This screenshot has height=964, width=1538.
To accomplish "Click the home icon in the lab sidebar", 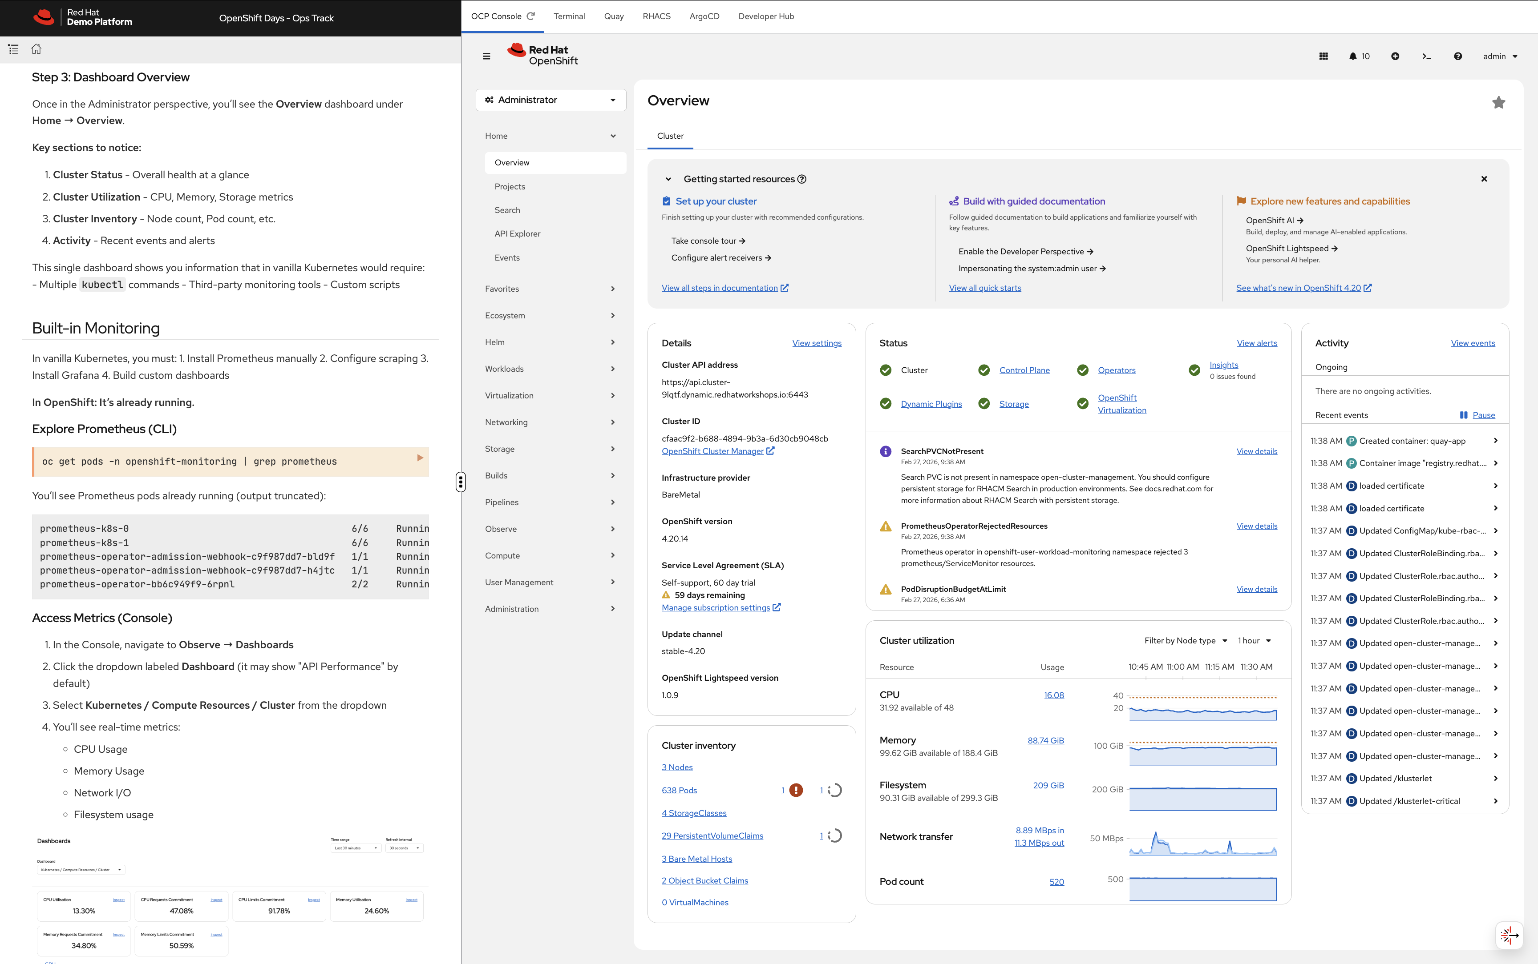I will point(36,48).
